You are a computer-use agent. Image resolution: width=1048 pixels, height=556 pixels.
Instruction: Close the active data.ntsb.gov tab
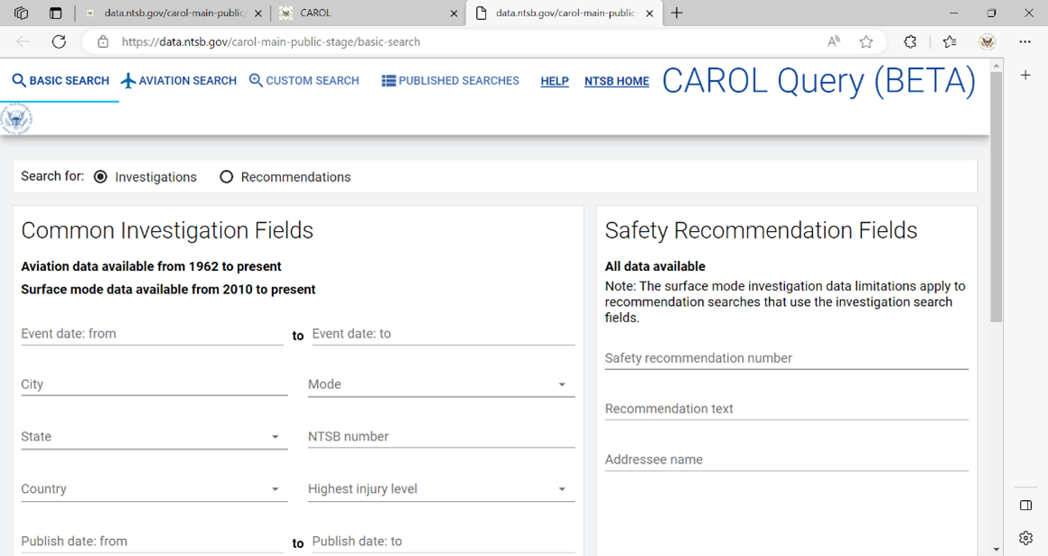pyautogui.click(x=650, y=13)
